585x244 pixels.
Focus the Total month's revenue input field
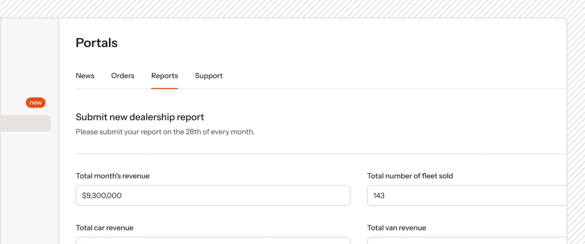[x=213, y=196]
